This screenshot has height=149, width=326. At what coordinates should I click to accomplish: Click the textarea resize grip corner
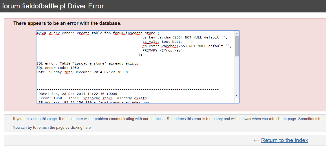point(237,101)
